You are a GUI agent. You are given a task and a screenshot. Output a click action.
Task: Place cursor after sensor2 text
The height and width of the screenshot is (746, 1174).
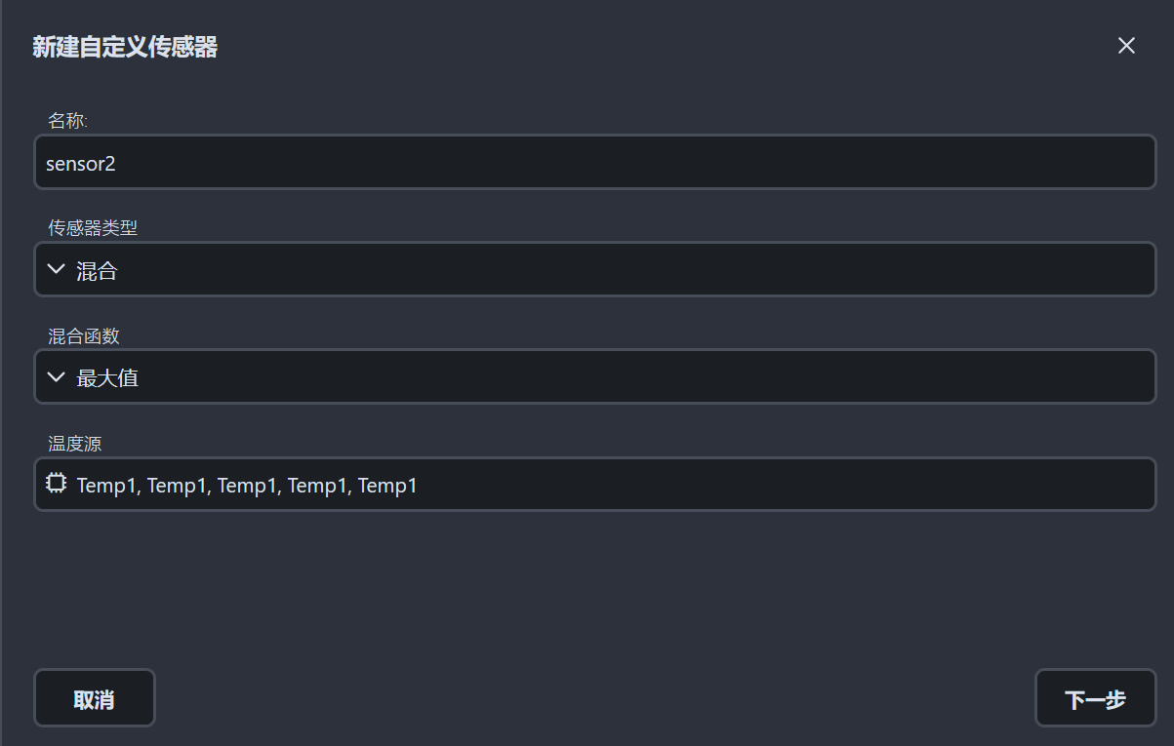(117, 163)
